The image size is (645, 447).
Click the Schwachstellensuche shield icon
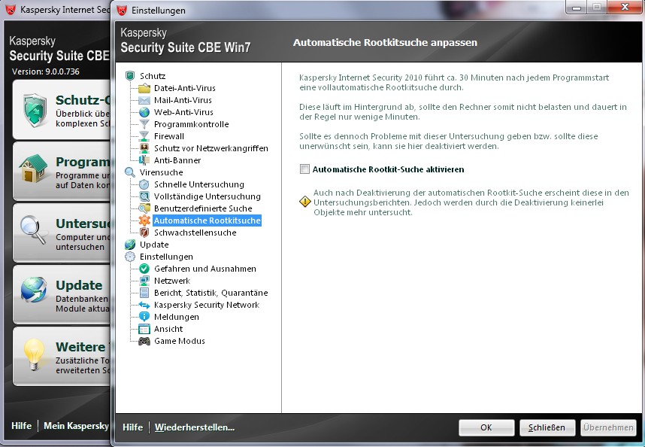144,233
